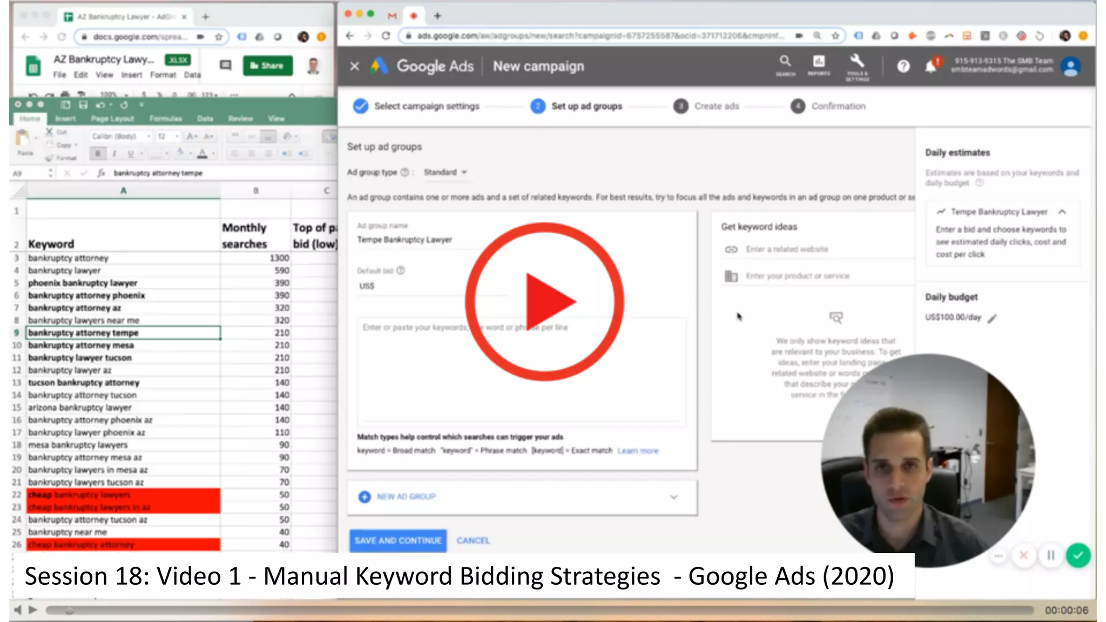Open Tools & Settings wrench icon
The image size is (1106, 622).
857,67
